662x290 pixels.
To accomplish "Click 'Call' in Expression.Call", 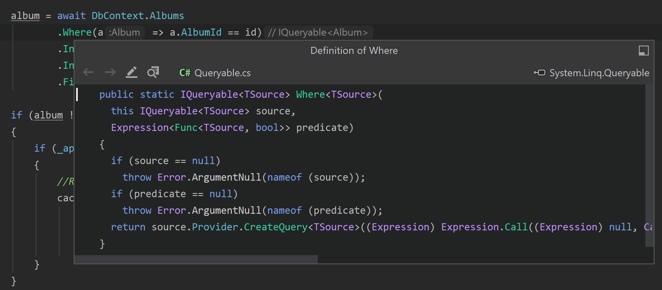I will pos(516,227).
